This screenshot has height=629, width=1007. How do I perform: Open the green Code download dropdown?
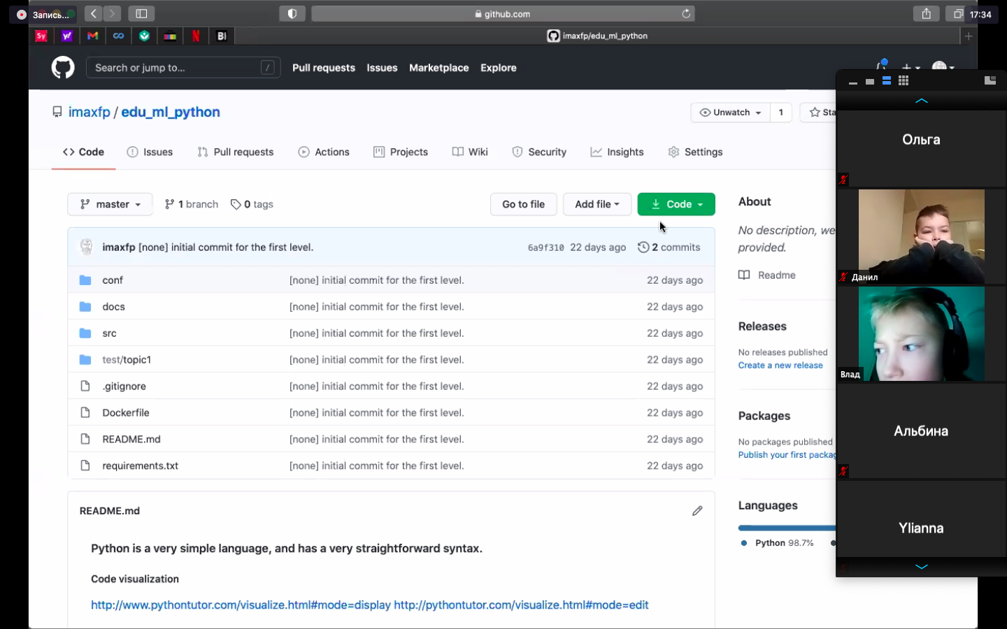tap(676, 204)
